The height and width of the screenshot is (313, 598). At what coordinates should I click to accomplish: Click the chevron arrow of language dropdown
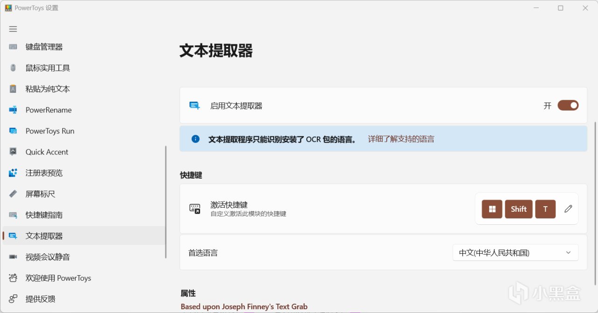click(568, 252)
